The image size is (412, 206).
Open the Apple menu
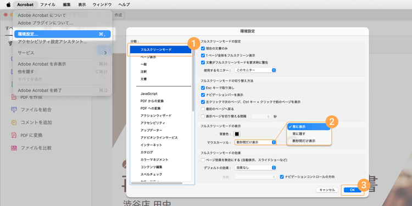(9, 4)
